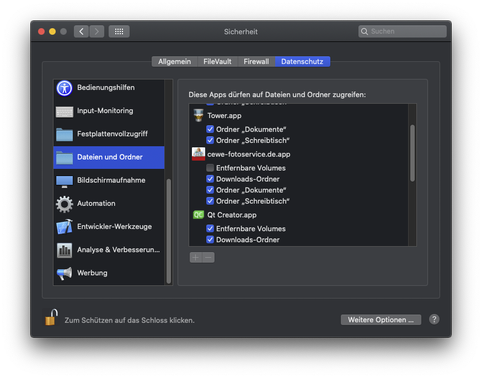Select Entwickler-Werkzeuge Xcode icon
The width and height of the screenshot is (482, 378).
pyautogui.click(x=65, y=227)
